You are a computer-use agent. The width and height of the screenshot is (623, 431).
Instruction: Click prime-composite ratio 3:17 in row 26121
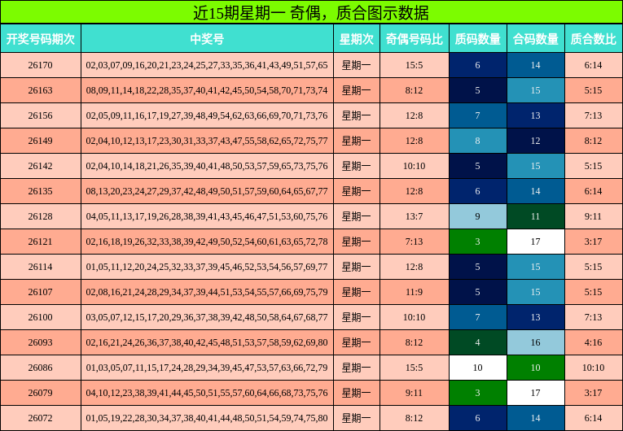click(594, 242)
